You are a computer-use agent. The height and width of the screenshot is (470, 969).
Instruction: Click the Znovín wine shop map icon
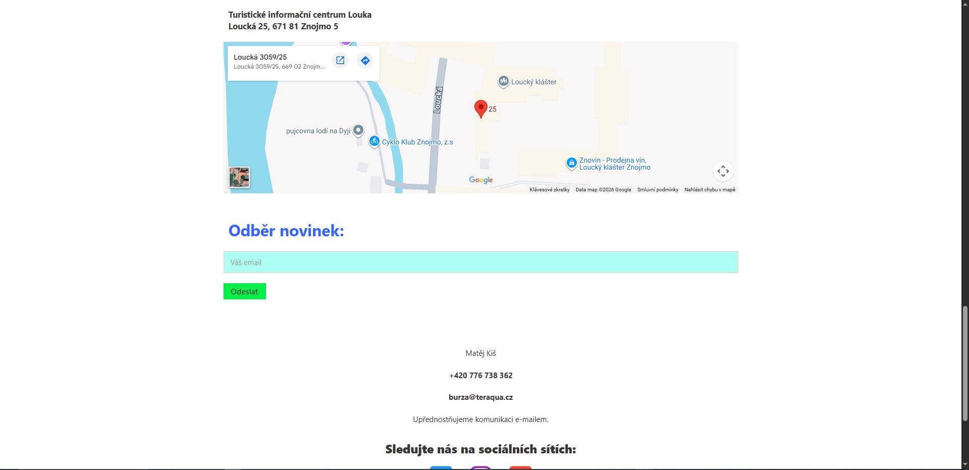571,163
